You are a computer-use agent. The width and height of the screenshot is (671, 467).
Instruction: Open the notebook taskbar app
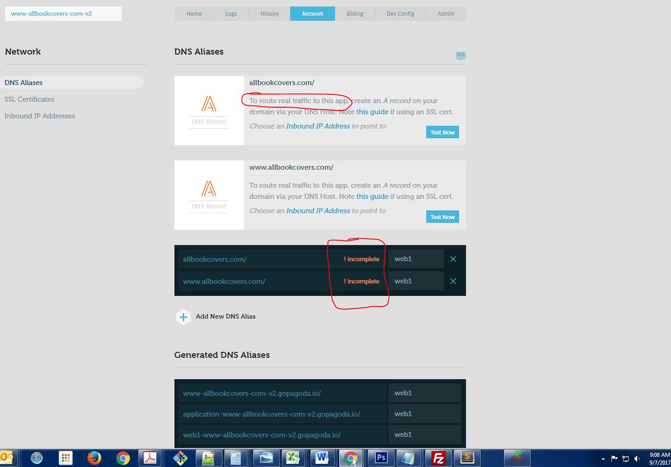pyautogui.click(x=409, y=458)
